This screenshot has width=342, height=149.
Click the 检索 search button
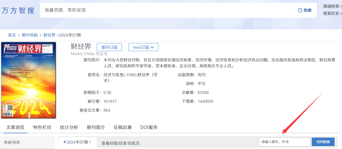point(305,10)
